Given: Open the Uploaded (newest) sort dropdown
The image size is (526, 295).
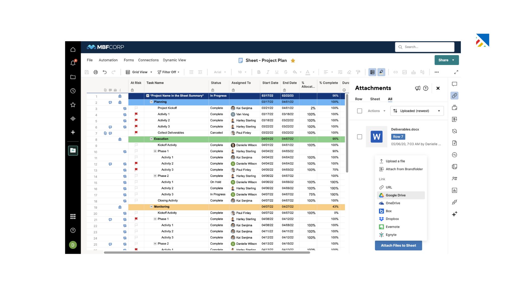Looking at the screenshot, I should (417, 111).
